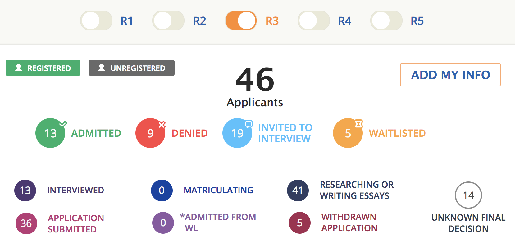Click the Matriculating count circle
Image resolution: width=515 pixels, height=248 pixels.
pyautogui.click(x=162, y=190)
